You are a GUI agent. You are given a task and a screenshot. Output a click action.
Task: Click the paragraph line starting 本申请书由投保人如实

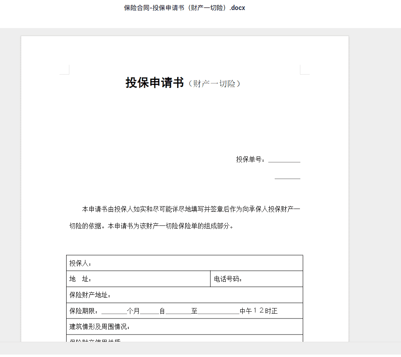[x=191, y=209]
